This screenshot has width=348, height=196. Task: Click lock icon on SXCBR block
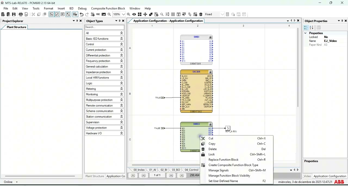click(x=210, y=72)
